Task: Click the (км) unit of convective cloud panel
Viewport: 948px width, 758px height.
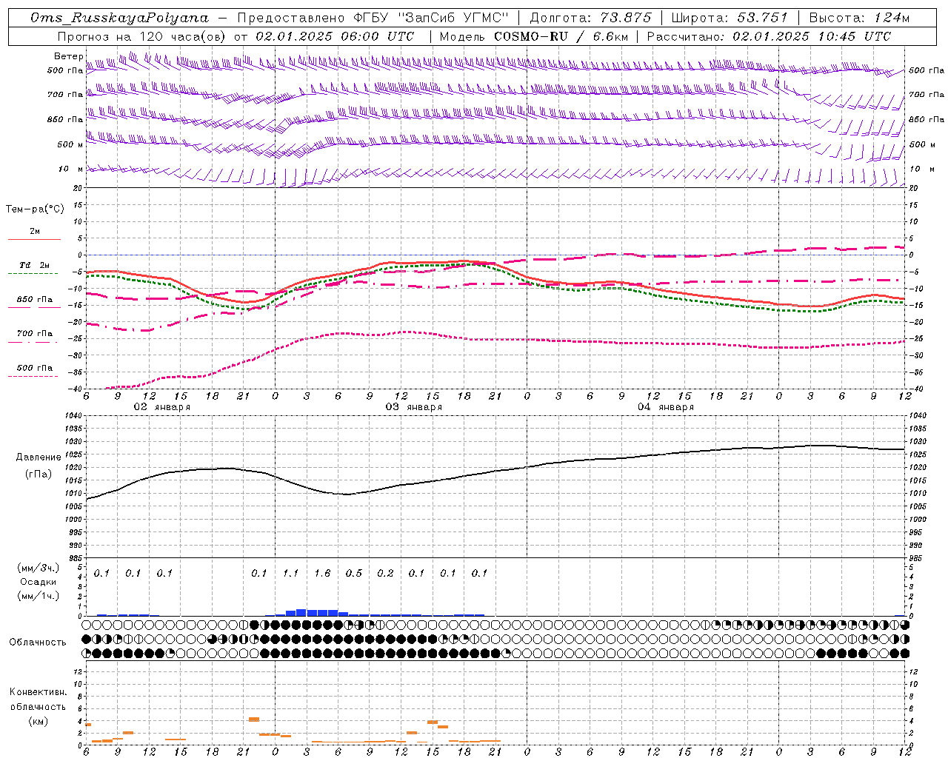Action: pos(38,721)
